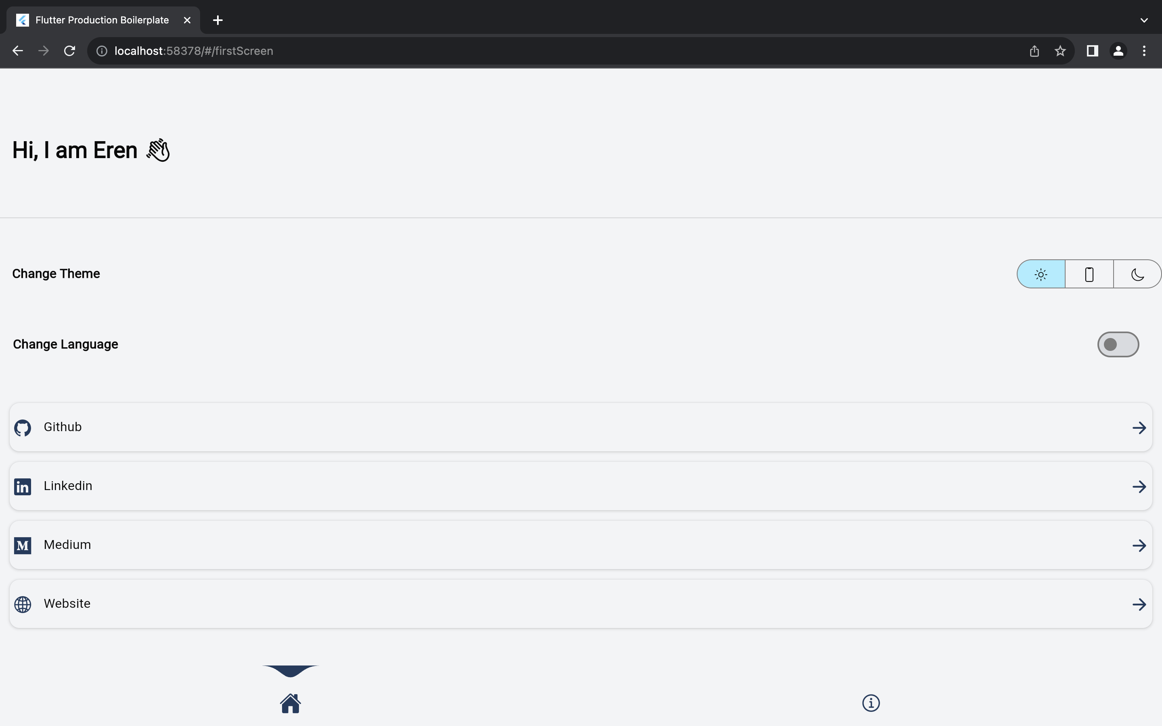
Task: Open the Github arrow link
Action: click(x=1139, y=428)
